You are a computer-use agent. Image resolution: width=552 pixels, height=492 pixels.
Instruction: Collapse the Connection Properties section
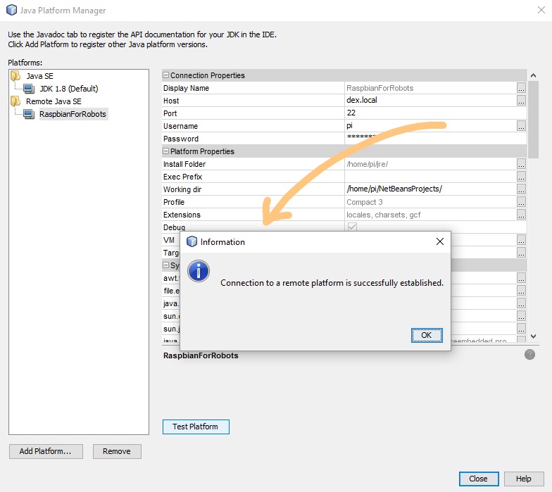[x=166, y=75]
